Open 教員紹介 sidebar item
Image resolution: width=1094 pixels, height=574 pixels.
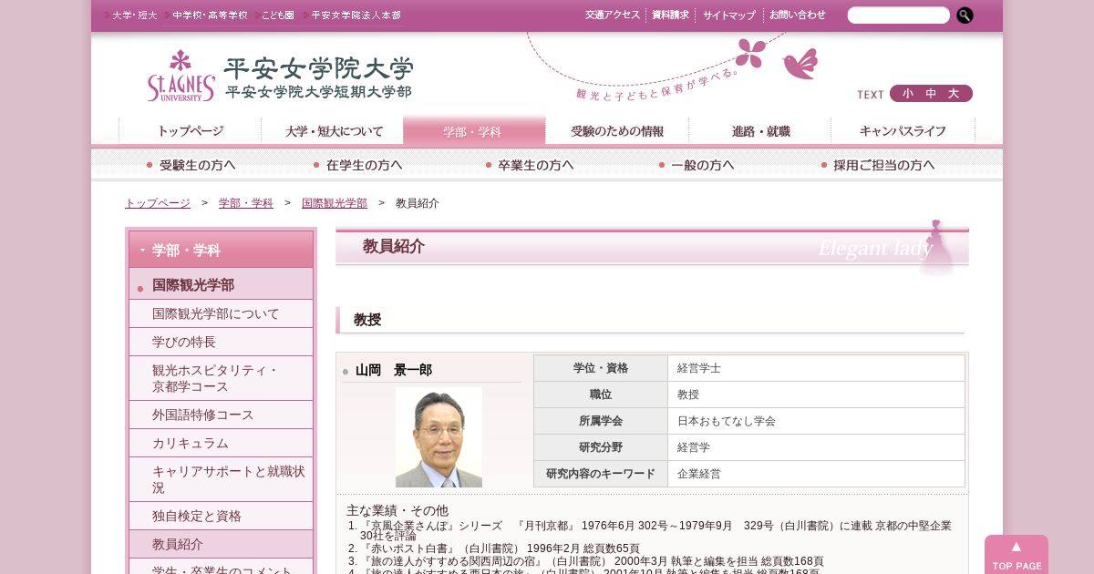(x=221, y=544)
